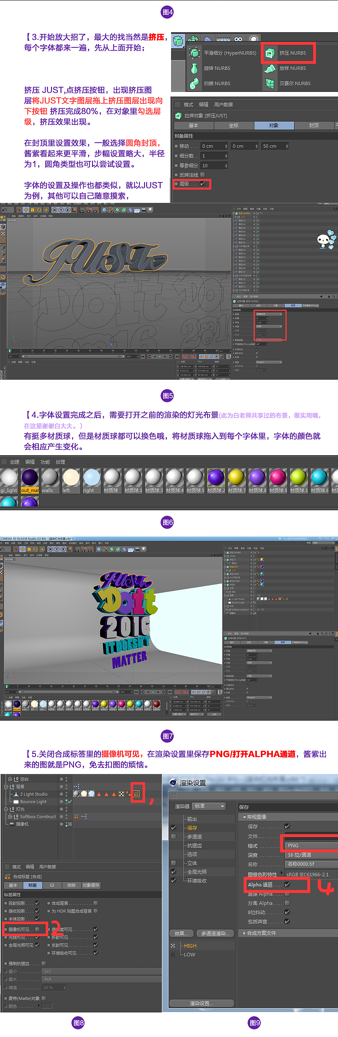
Task: Select the 贝赛尔 NURBS icon
Action: click(x=270, y=83)
